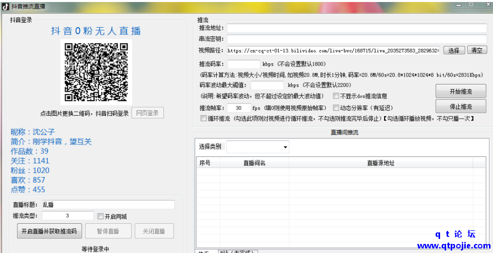Click the 停止推流 button

tap(461, 107)
